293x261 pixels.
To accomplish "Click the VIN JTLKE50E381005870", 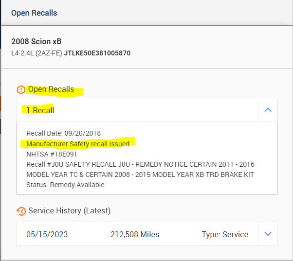I will [x=98, y=53].
